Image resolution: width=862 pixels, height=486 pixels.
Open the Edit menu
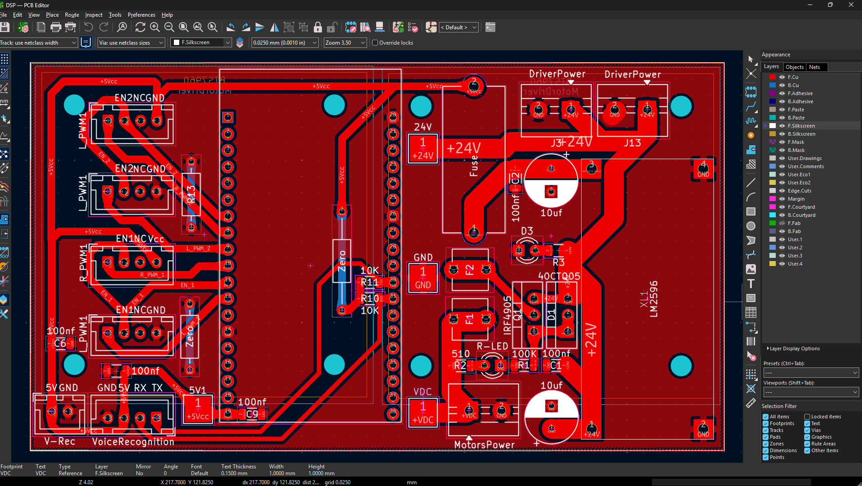[18, 15]
